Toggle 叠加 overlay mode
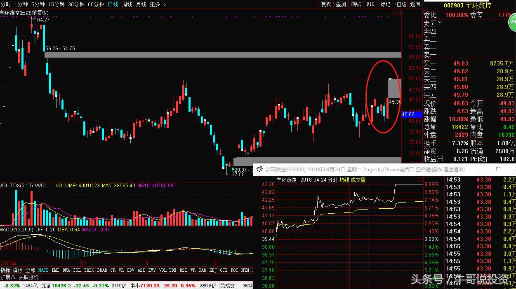 [x=341, y=4]
